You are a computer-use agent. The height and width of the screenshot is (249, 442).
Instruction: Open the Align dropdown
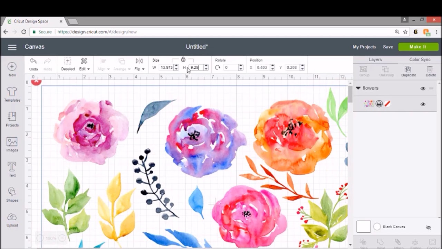pos(103,64)
